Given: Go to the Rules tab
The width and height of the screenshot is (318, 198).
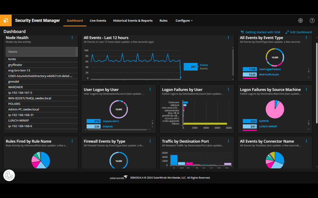Looking at the screenshot, I should coord(163,21).
